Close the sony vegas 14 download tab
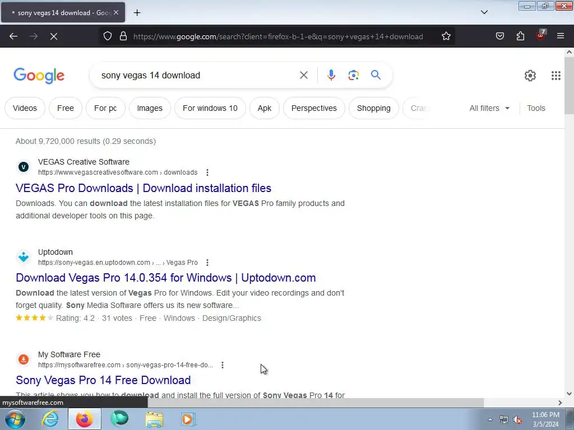Viewport: 574px width, 430px height. point(116,12)
